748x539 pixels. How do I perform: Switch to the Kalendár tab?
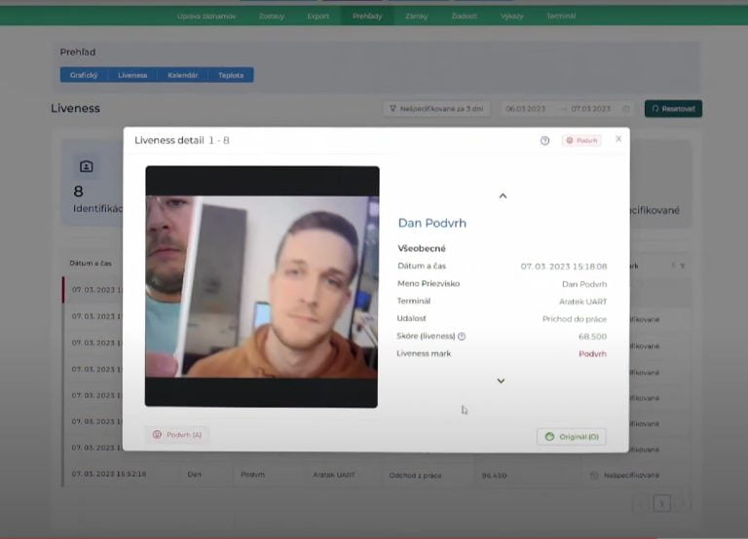182,75
